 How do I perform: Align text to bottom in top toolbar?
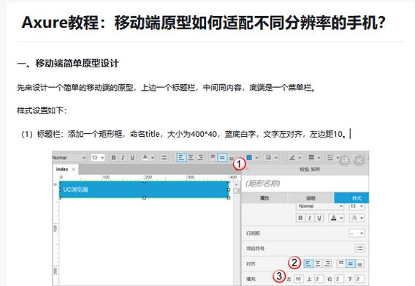232,158
